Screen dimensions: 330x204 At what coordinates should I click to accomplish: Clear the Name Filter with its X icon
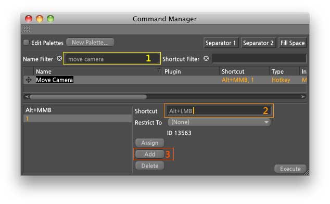click(59, 58)
